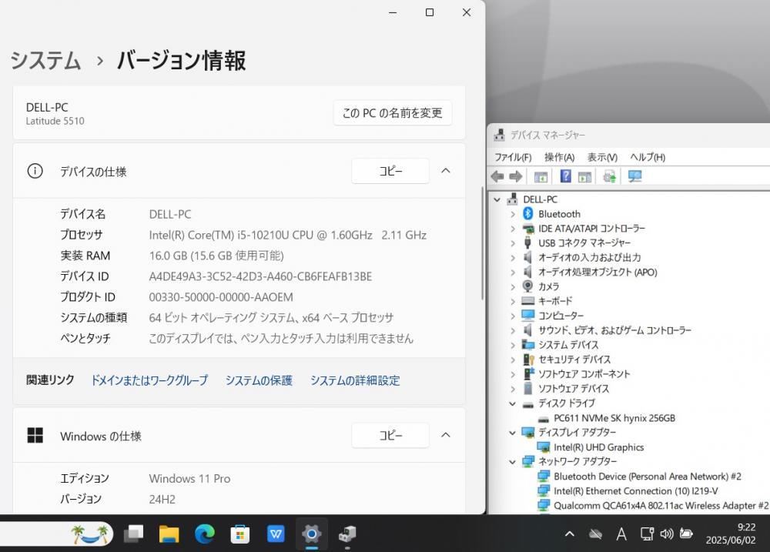Collapse the デバイスの仕様 section chevron
The width and height of the screenshot is (770, 552).
pyautogui.click(x=445, y=171)
